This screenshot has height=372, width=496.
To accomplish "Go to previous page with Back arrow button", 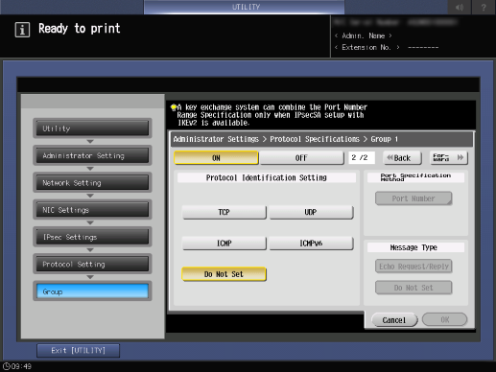I will [403, 158].
